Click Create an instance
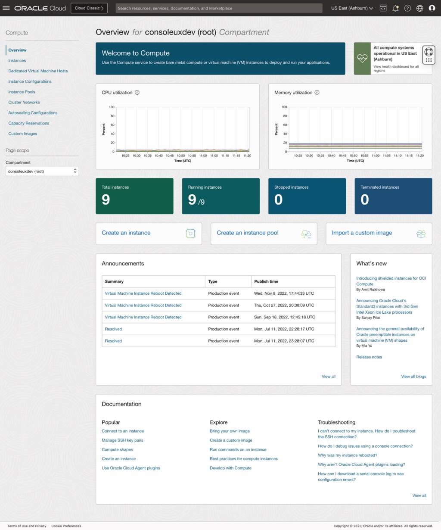 pos(126,233)
